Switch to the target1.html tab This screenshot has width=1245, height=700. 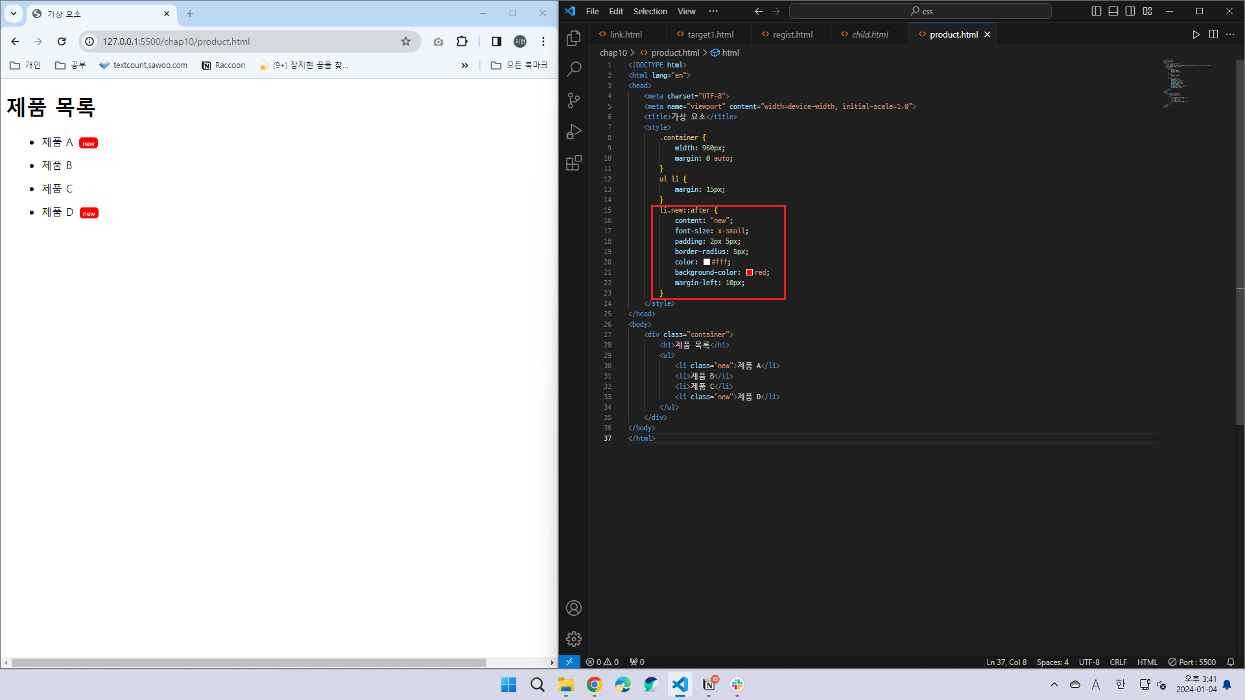(x=710, y=34)
